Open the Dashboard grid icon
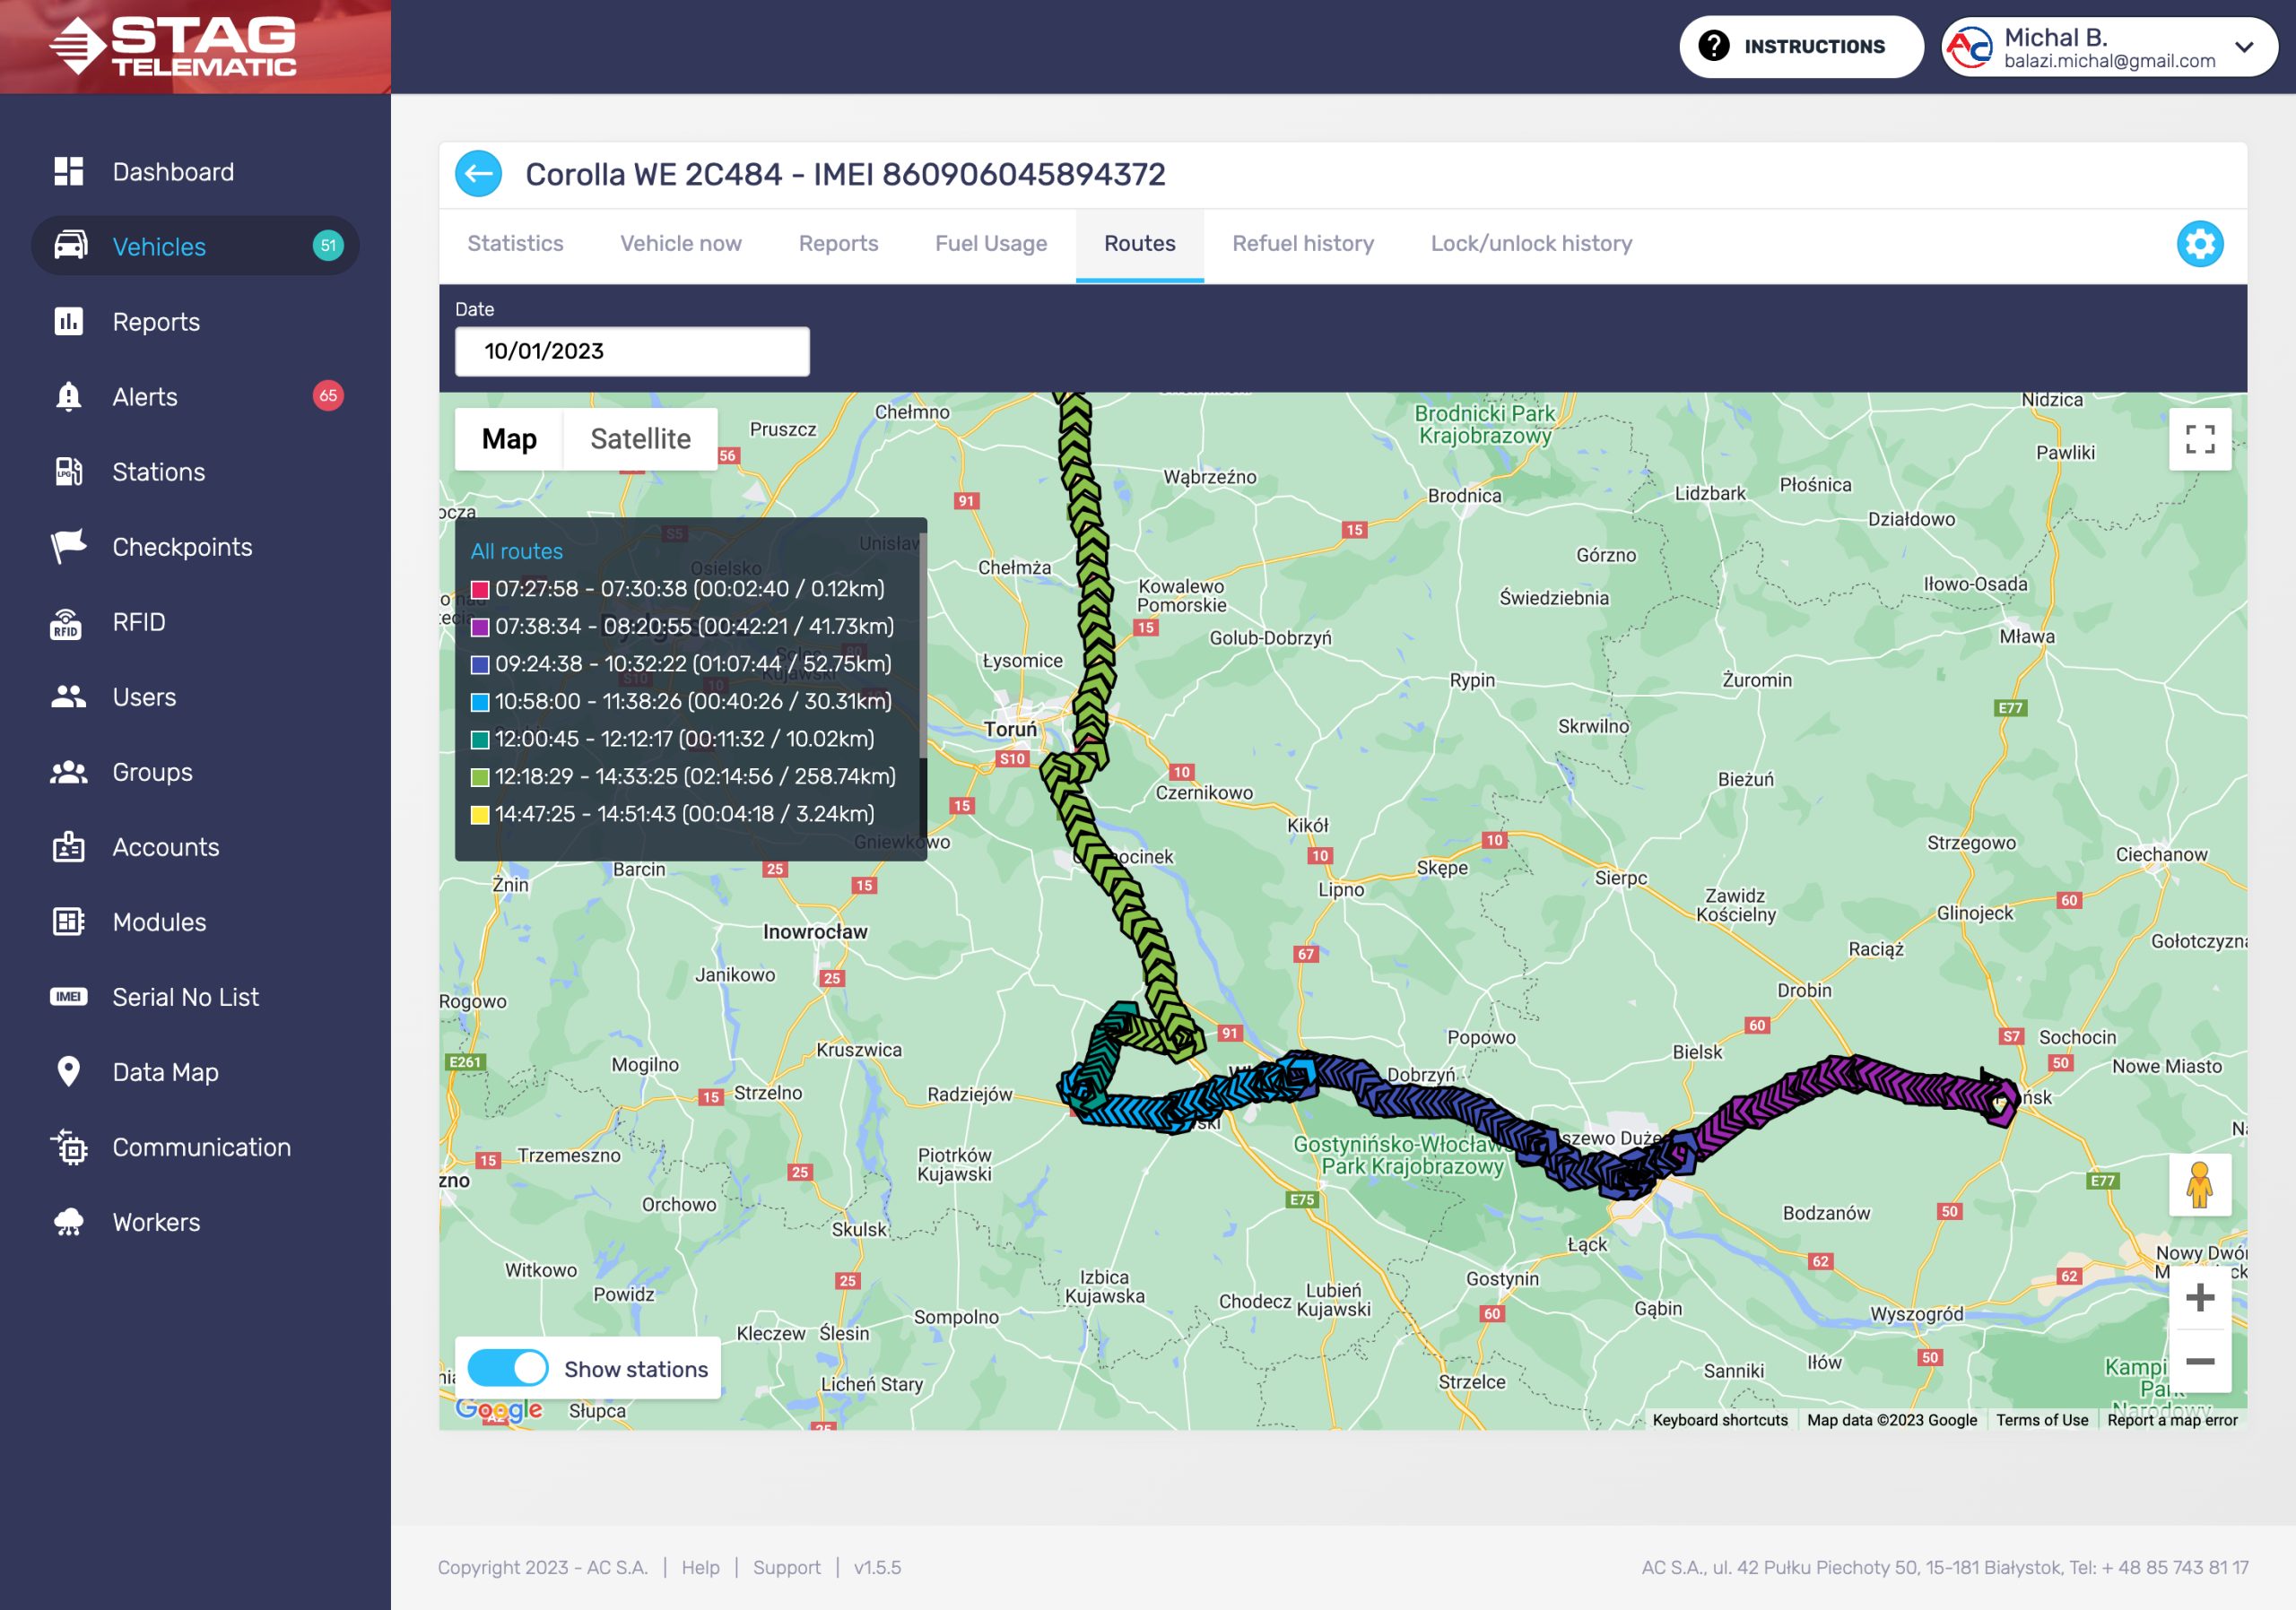The image size is (2296, 1610). tap(68, 171)
